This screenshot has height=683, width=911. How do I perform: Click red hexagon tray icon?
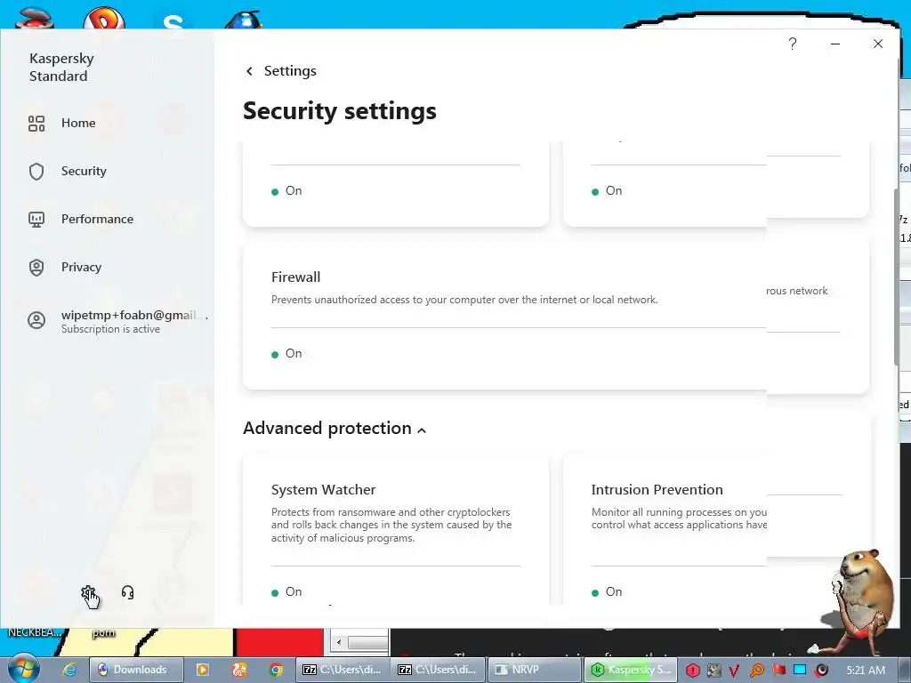pyautogui.click(x=692, y=671)
